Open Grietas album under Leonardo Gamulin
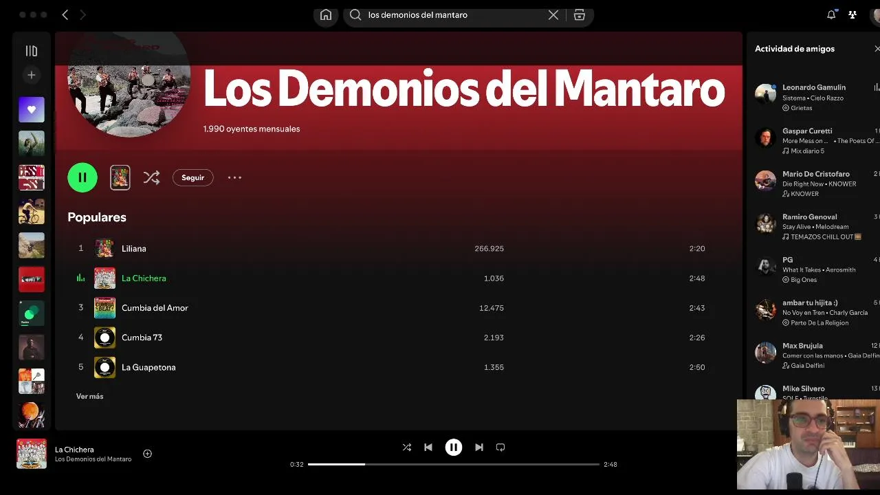 coord(801,108)
